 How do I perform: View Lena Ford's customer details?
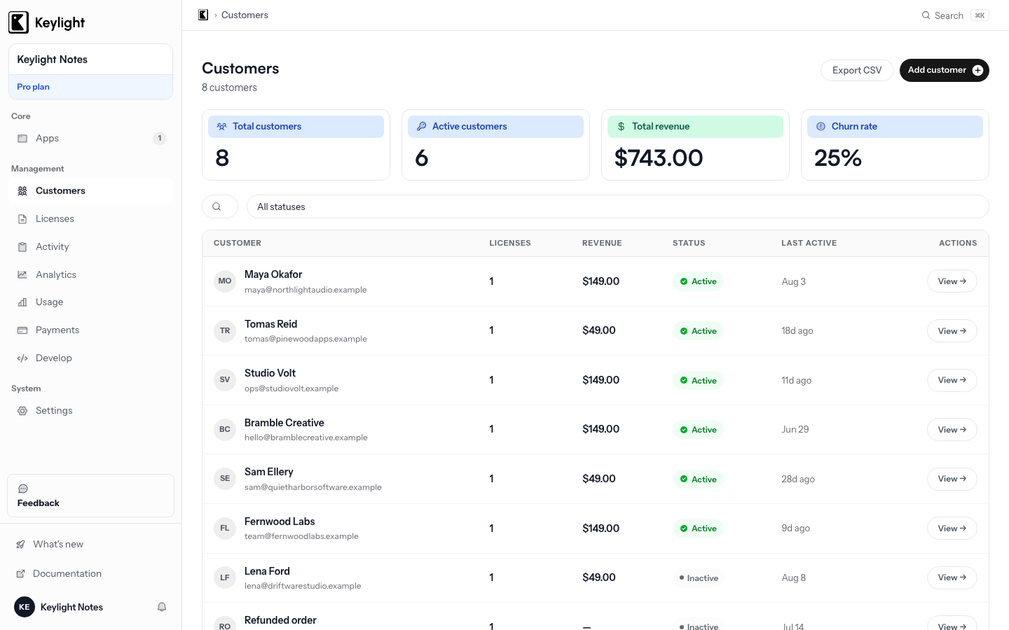[952, 577]
